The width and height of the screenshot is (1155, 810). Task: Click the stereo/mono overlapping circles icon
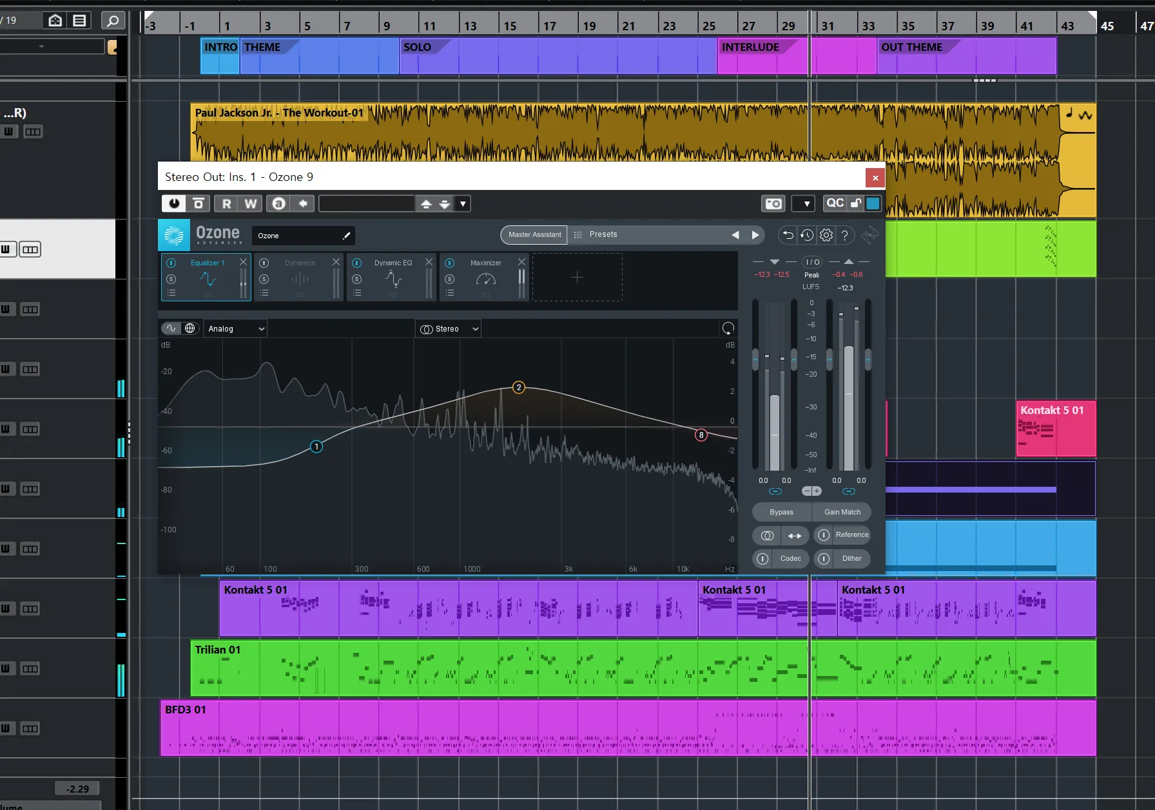click(767, 535)
